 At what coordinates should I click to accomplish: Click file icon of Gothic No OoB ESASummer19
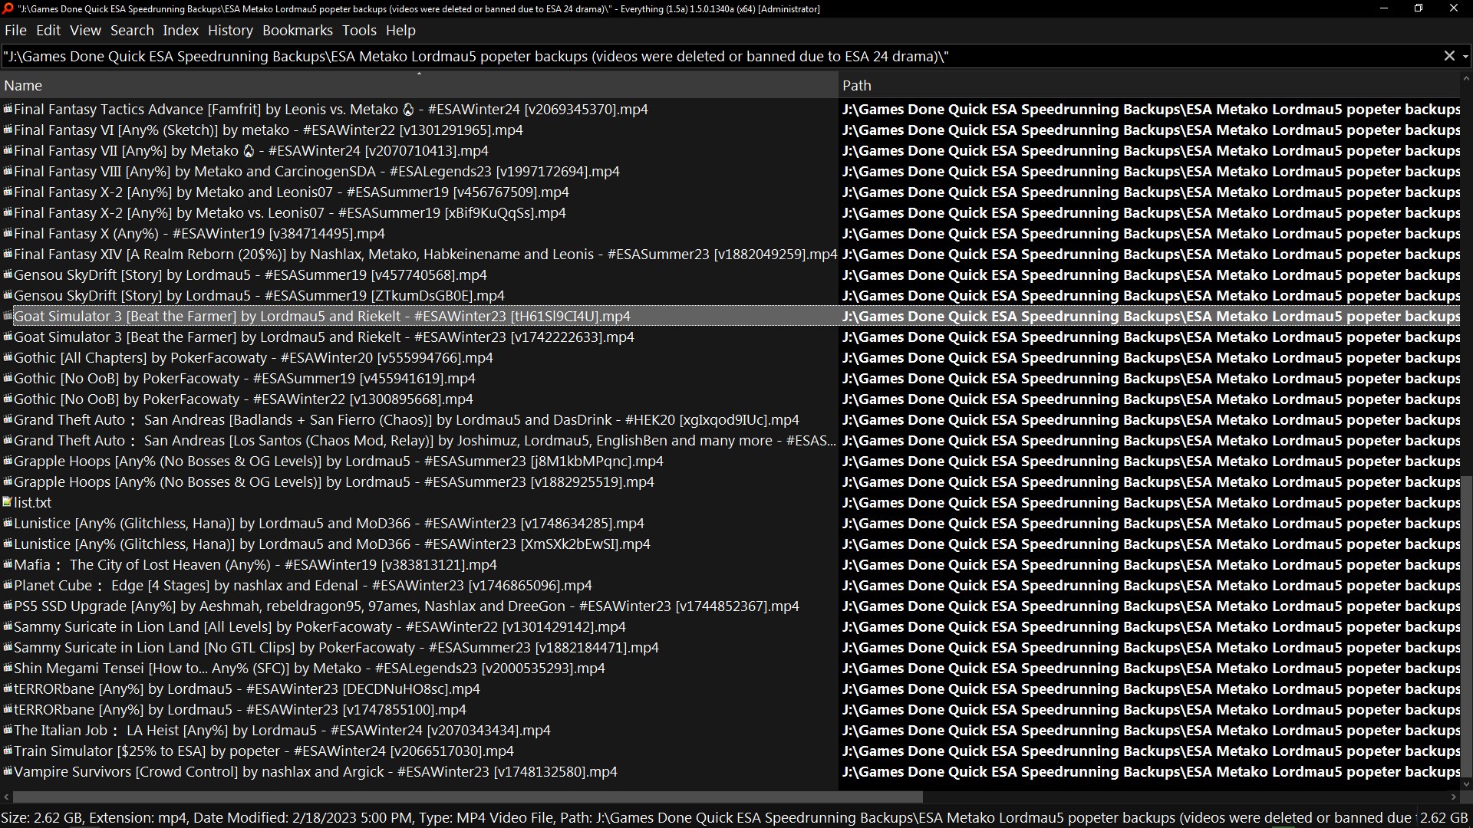pos(8,378)
